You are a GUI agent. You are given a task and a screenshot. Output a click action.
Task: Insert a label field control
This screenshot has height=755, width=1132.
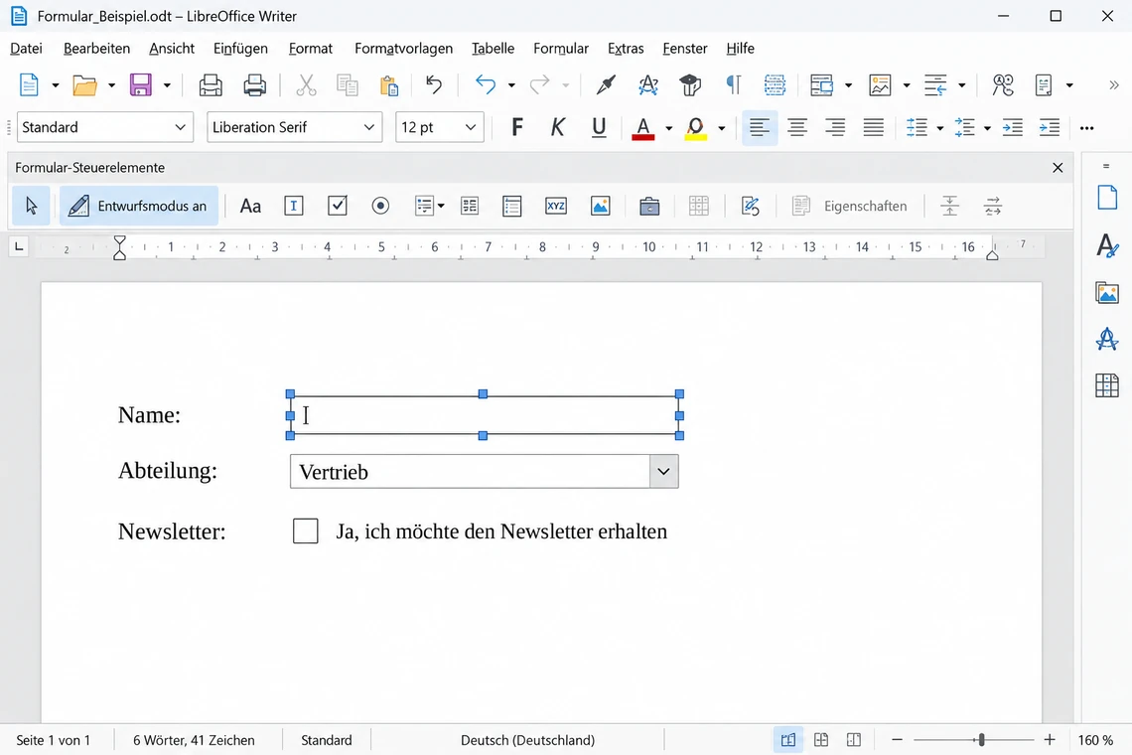click(250, 206)
